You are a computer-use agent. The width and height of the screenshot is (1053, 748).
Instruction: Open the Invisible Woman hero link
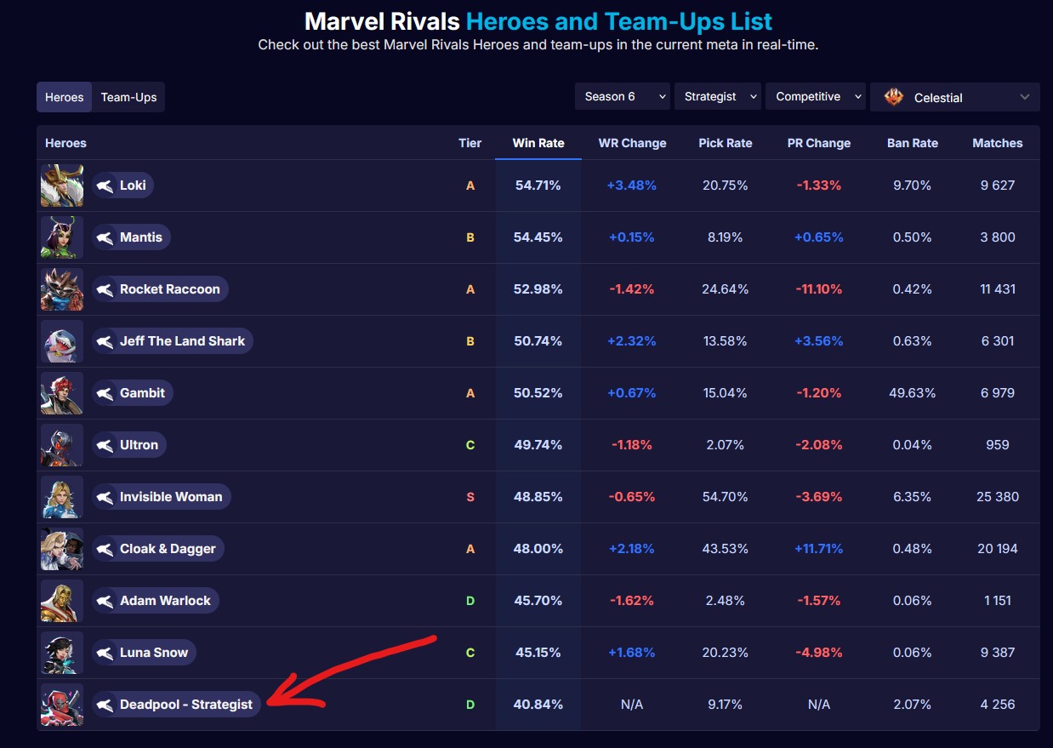coord(161,497)
